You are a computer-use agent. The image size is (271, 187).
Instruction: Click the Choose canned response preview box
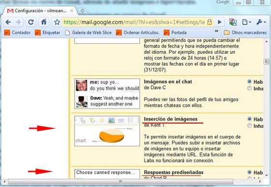[107, 174]
